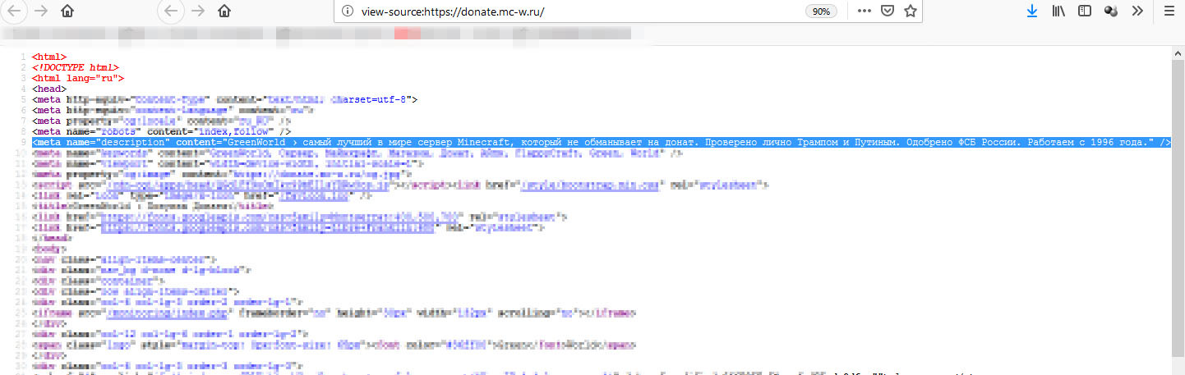Go back using arrow nearest the URL bar
Screen dimensions: 1185x375
point(170,11)
